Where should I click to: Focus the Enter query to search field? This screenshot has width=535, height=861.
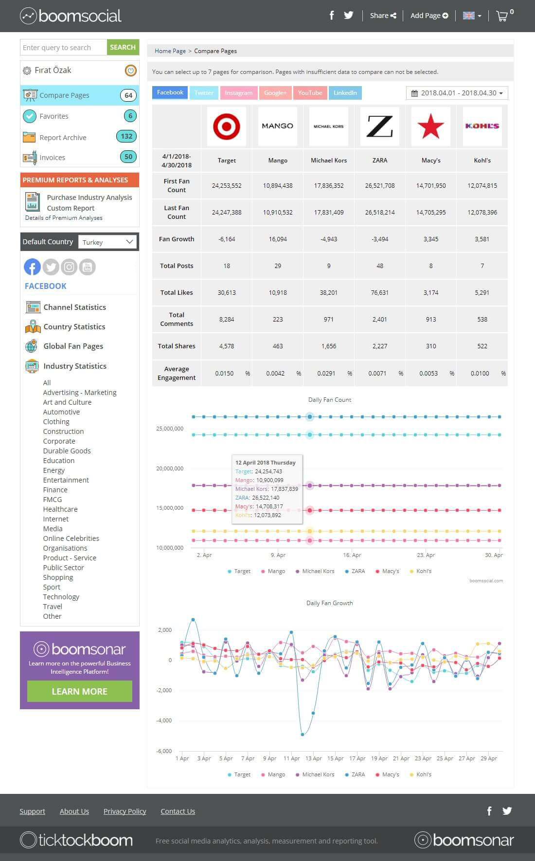(63, 47)
